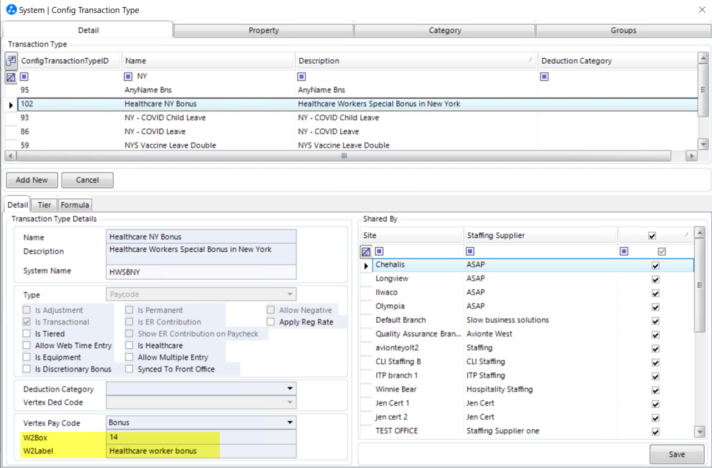Sort by the Staffing Supplier column header
Viewport: 712px width, 468px height.
[x=540, y=236]
